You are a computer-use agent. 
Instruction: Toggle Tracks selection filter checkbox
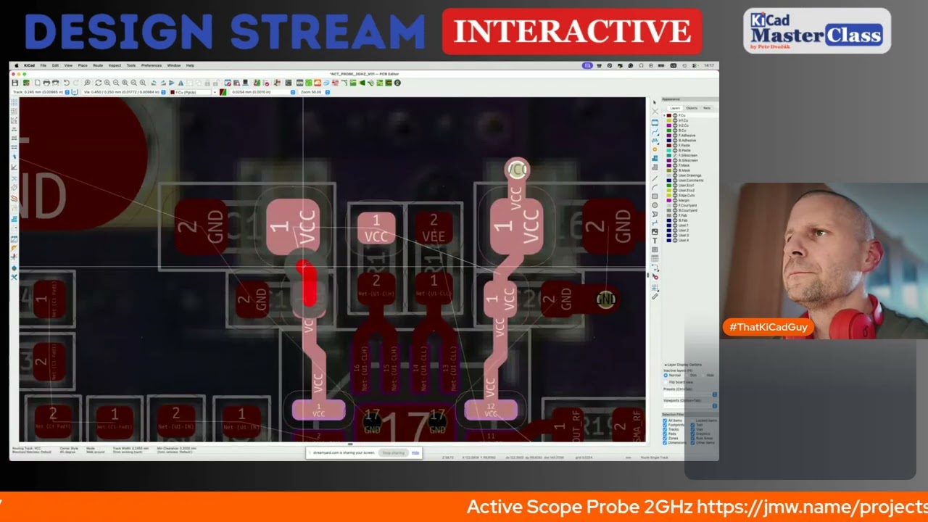point(665,429)
